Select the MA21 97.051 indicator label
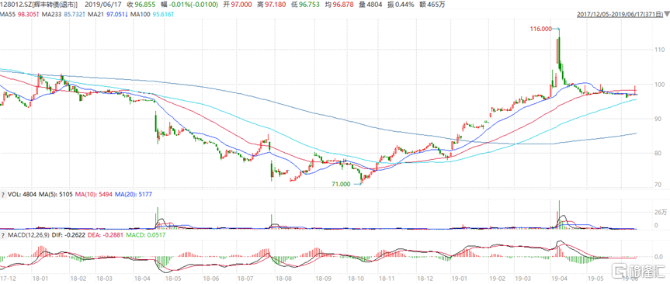This screenshot has width=670, height=284. [109, 14]
